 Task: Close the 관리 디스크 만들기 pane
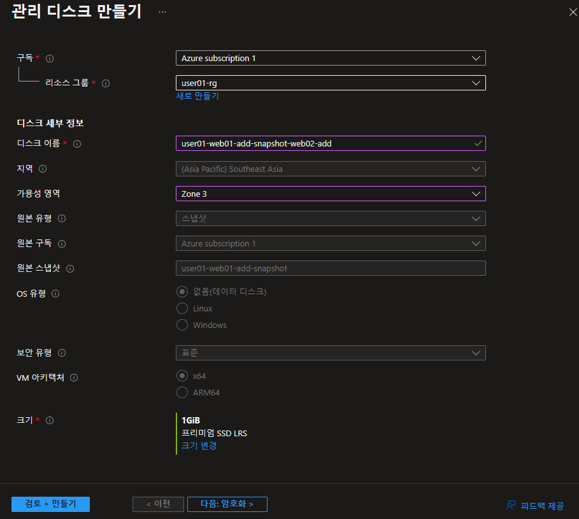pos(573,12)
